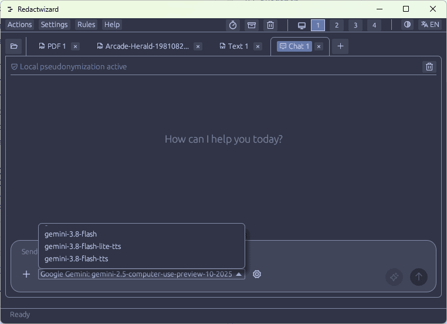Open the Actions menu

[20, 25]
